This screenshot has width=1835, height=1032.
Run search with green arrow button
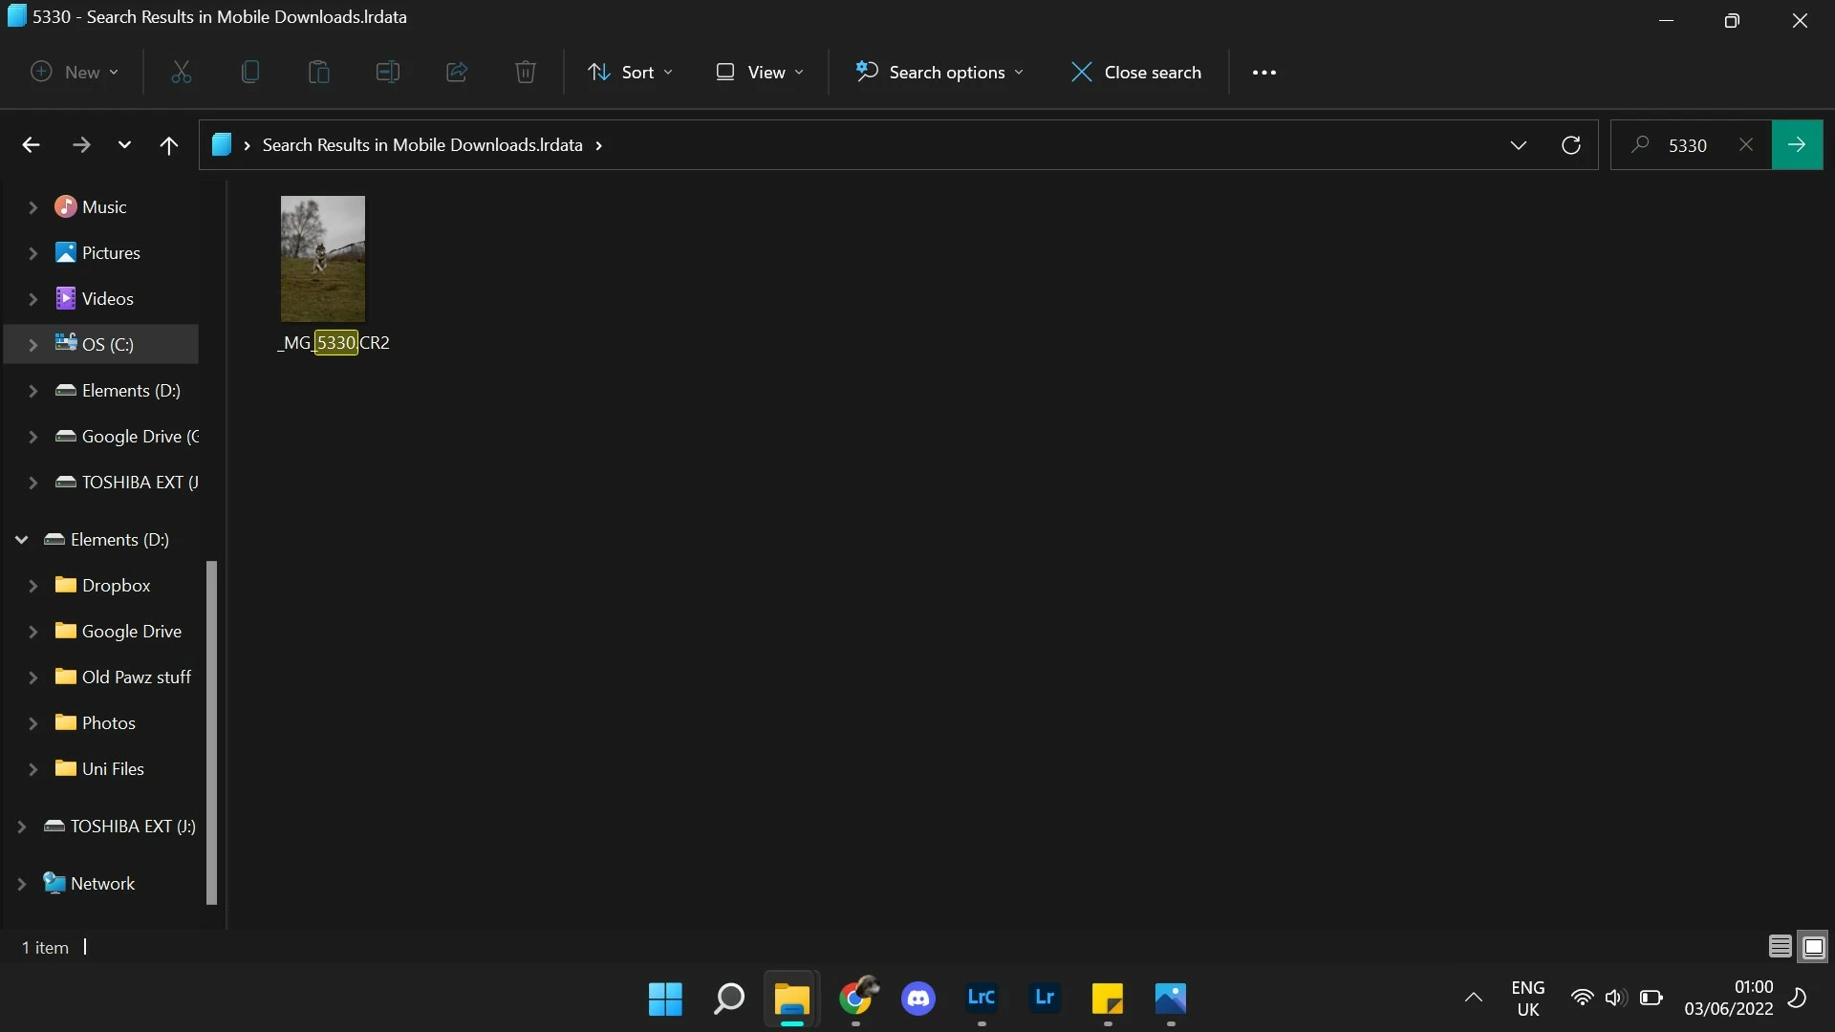[x=1797, y=144]
